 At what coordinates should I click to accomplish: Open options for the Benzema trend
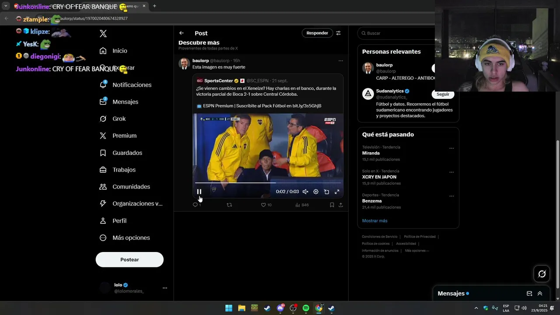451,196
